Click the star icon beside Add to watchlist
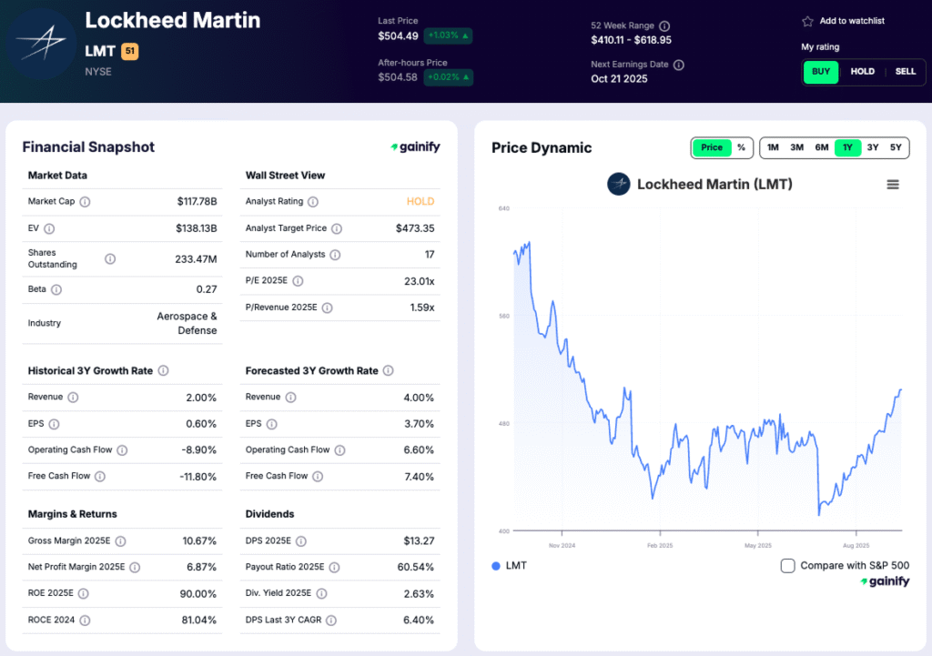932x656 pixels. (807, 21)
